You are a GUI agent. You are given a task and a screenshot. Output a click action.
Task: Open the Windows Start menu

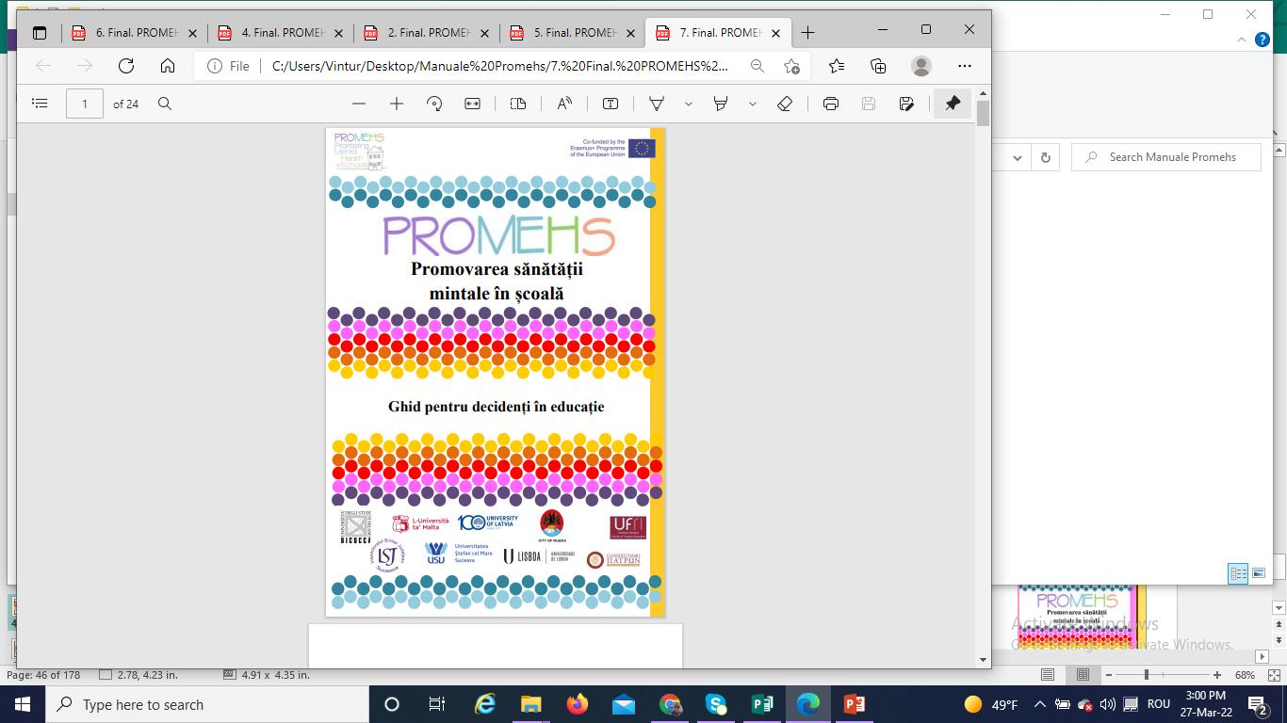tap(23, 704)
